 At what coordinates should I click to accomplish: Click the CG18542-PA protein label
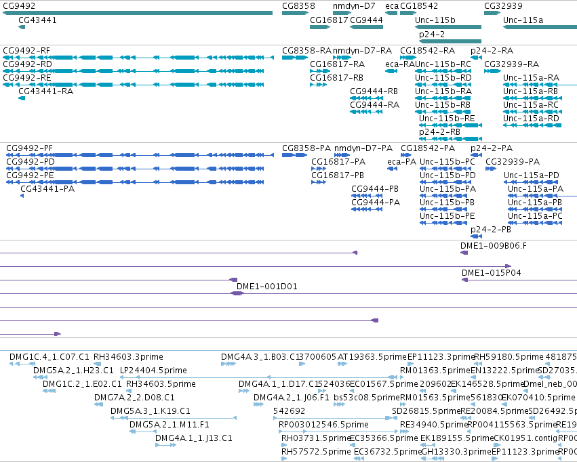coord(428,148)
